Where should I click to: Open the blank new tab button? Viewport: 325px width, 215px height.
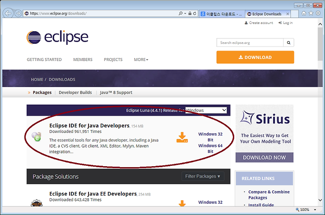tap(294, 14)
